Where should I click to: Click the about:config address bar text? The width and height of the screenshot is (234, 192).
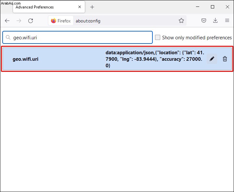pos(88,21)
